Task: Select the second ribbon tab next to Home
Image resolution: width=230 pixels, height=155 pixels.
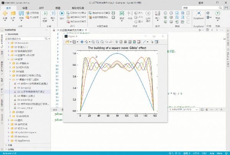Action: pyautogui.click(x=25, y=8)
